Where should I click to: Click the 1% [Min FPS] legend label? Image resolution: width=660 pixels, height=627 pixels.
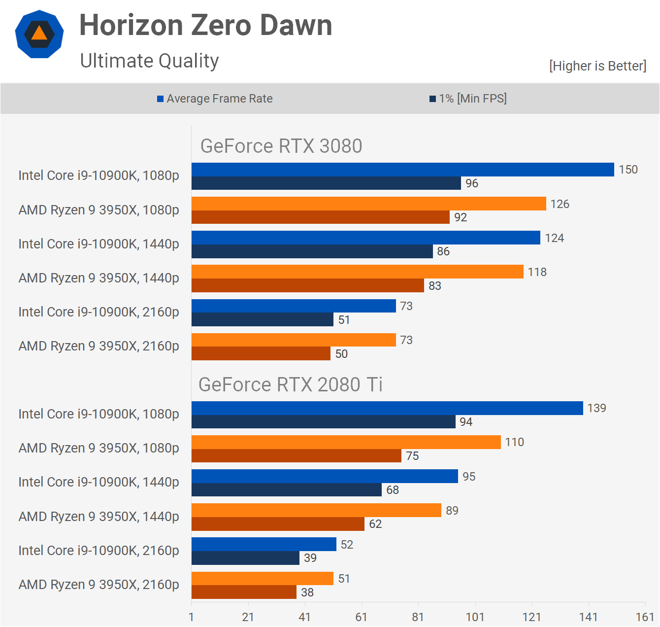click(473, 99)
